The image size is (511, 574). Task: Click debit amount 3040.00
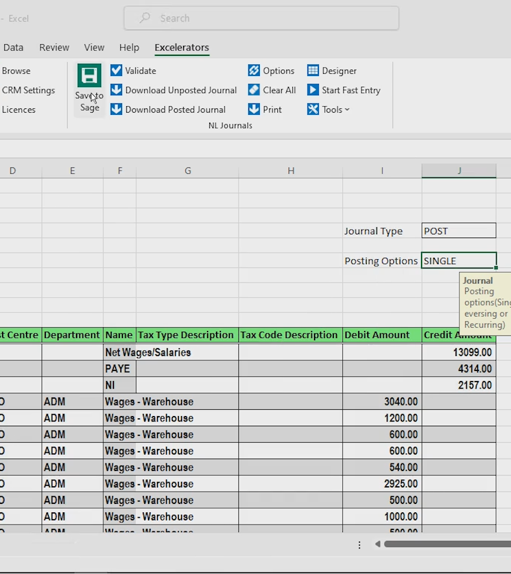click(382, 402)
